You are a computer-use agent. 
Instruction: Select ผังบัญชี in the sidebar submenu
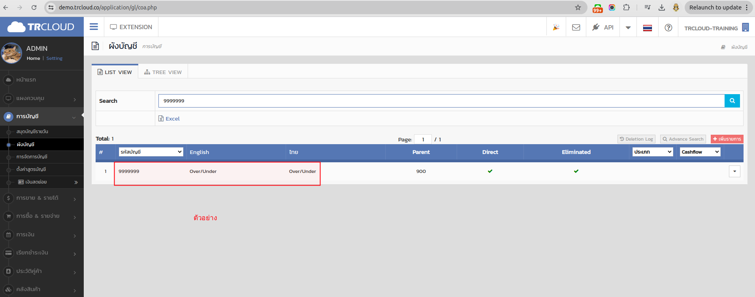click(42, 145)
